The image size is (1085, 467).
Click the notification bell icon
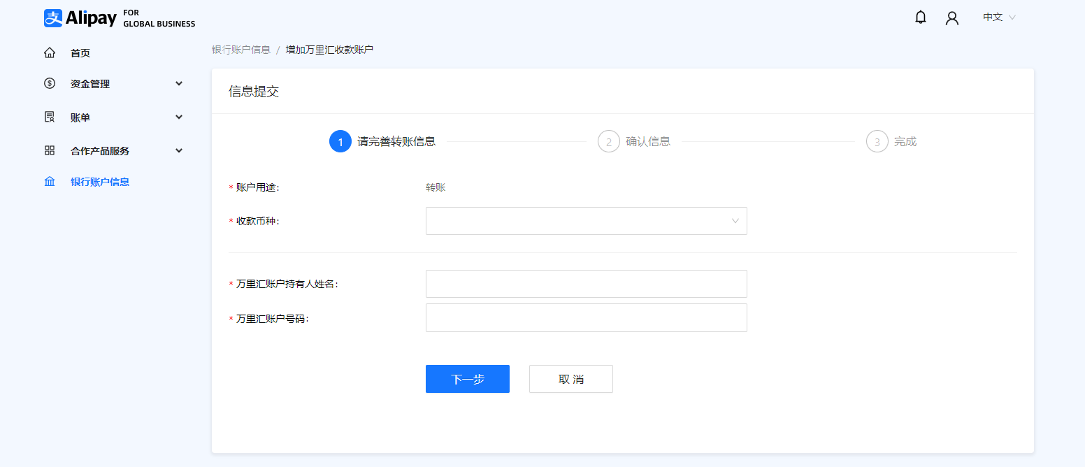(x=921, y=17)
